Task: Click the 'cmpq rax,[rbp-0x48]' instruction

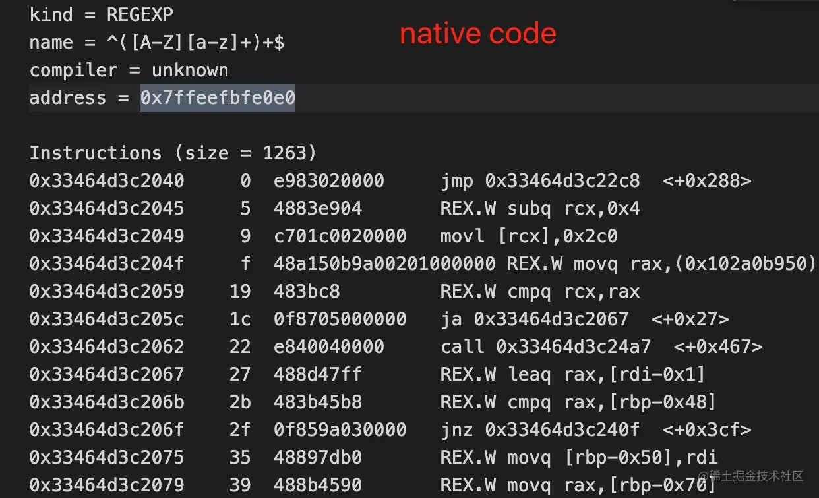Action: click(612, 402)
